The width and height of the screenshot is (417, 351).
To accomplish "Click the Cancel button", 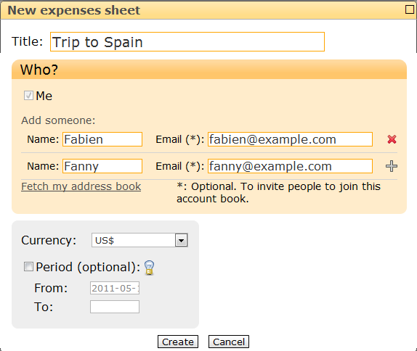I will (229, 342).
